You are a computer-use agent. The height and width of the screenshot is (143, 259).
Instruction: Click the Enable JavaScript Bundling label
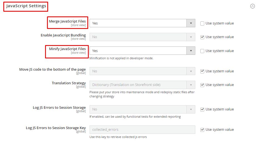coord(63,35)
